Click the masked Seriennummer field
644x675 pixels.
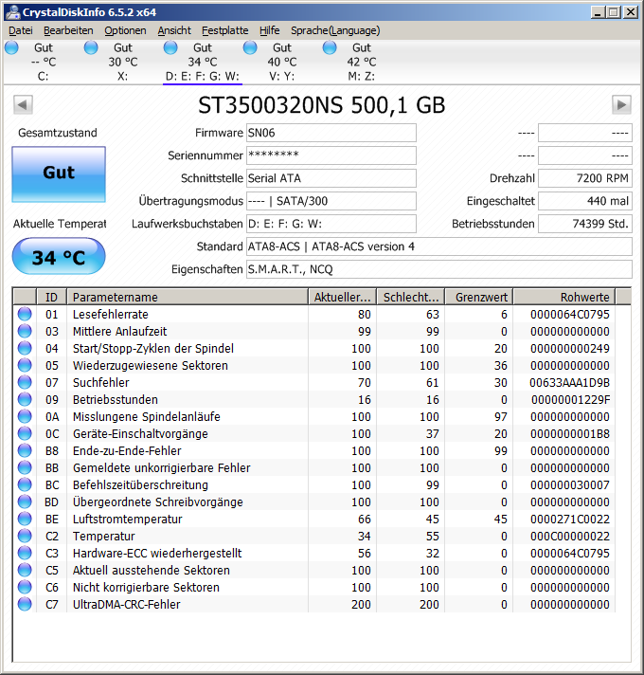click(x=331, y=155)
